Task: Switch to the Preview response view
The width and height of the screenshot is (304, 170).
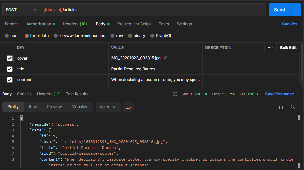Action: pyautogui.click(x=54, y=107)
